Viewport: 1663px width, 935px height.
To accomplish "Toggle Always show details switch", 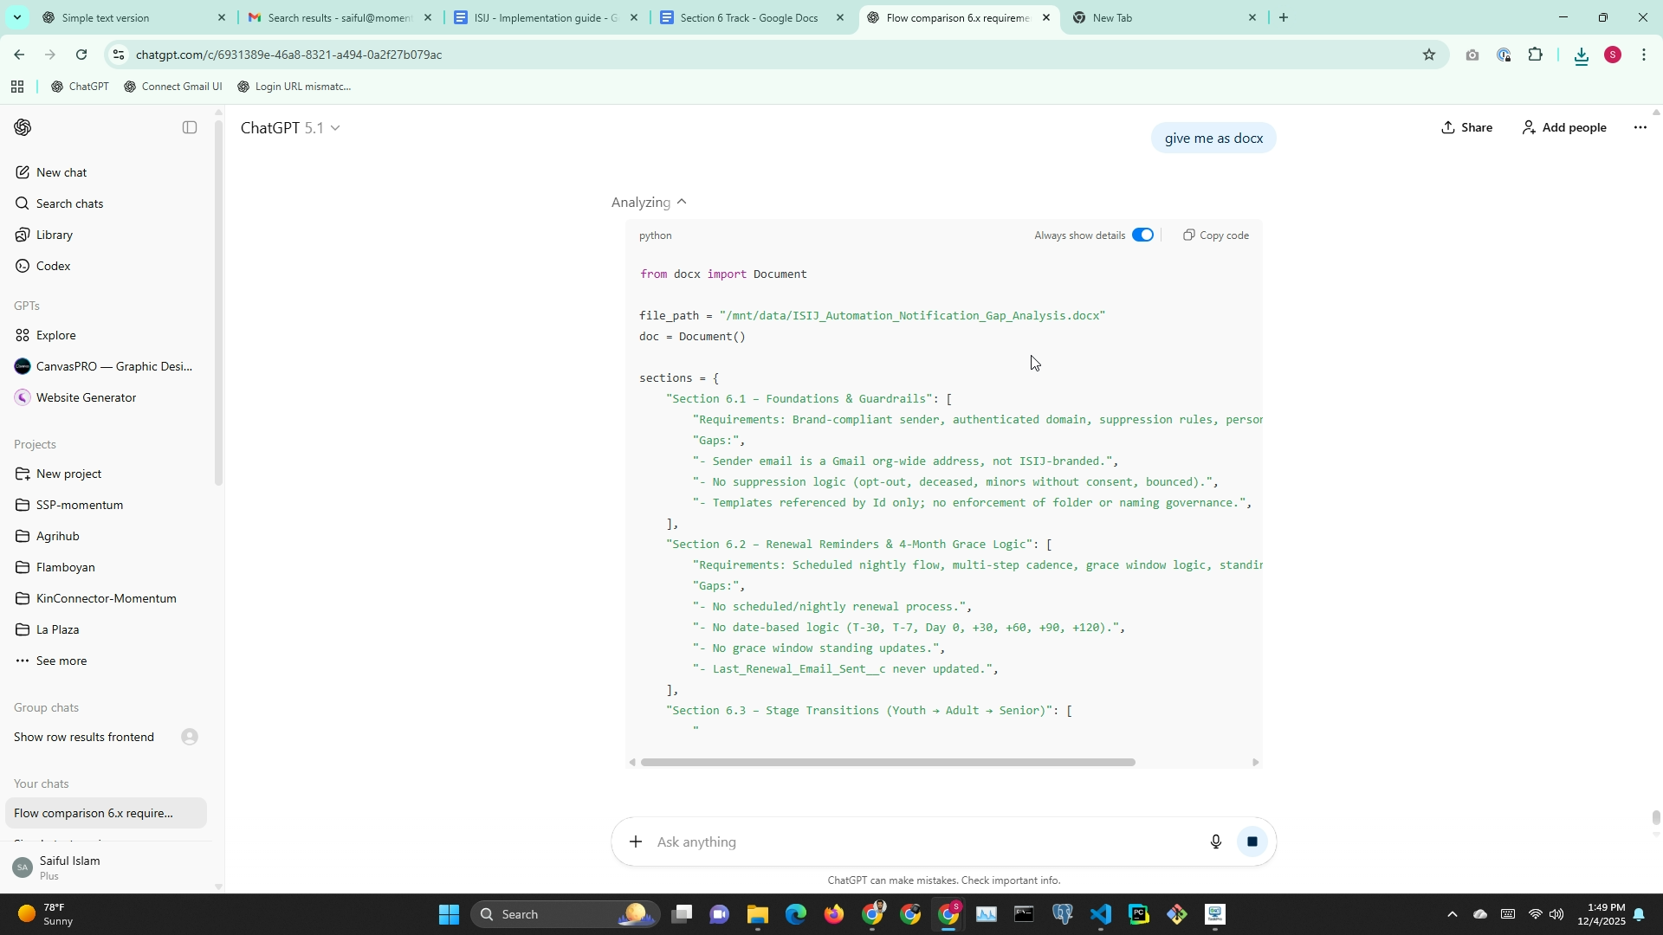I will pyautogui.click(x=1142, y=235).
